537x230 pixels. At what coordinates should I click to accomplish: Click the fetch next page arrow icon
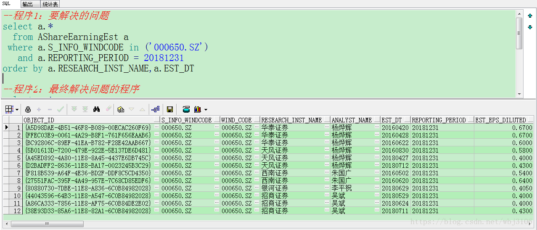(x=74, y=109)
